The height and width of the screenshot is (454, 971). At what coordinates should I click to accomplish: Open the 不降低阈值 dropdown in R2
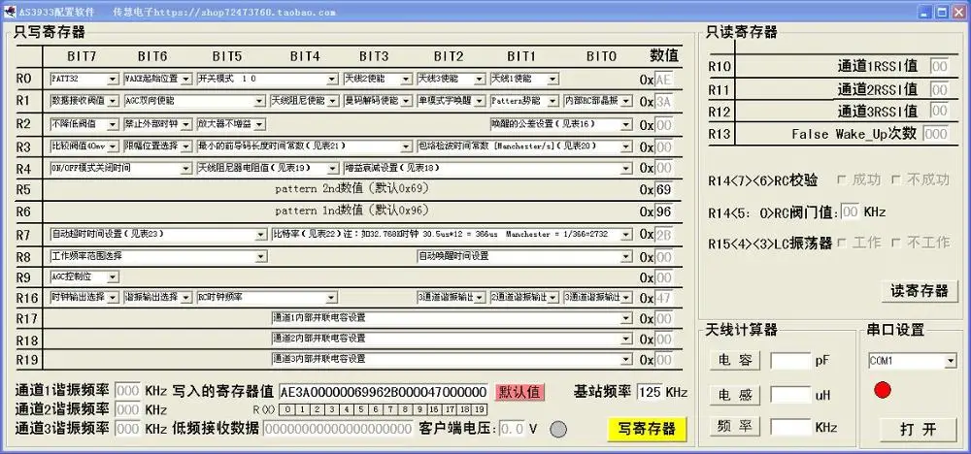pyautogui.click(x=84, y=124)
